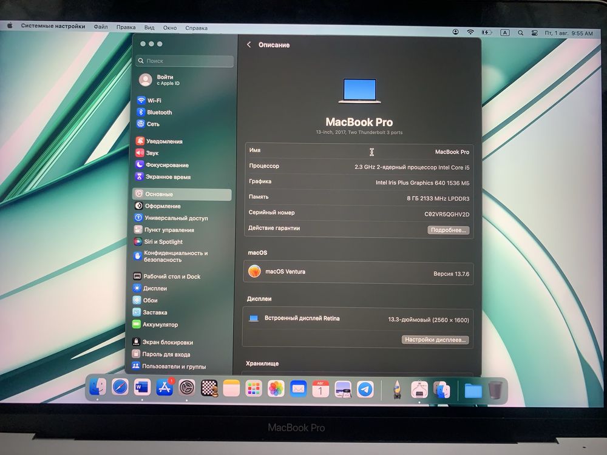This screenshot has height=455, width=607.
Task: Open Mail from the Dock
Action: point(298,389)
